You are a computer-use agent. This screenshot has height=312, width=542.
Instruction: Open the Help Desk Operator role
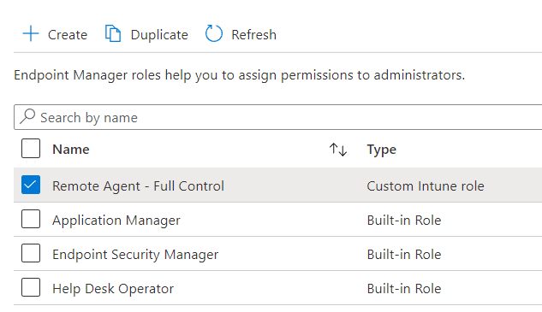[113, 289]
